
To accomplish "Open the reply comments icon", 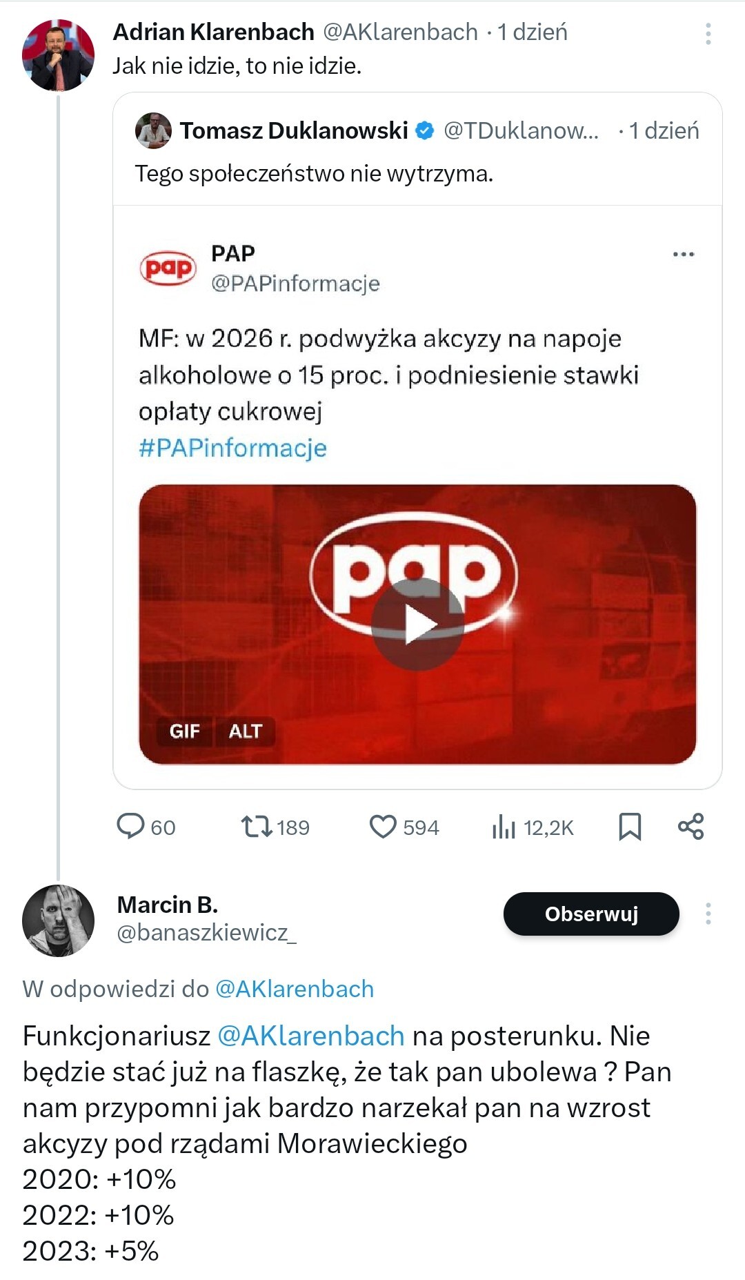I will point(131,826).
